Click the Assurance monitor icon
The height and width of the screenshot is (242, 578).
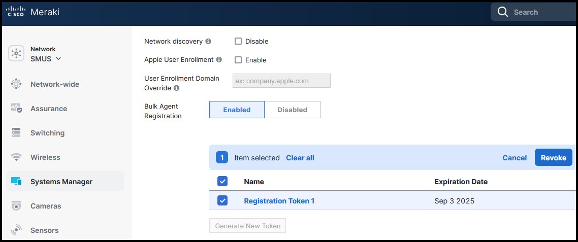tap(16, 108)
